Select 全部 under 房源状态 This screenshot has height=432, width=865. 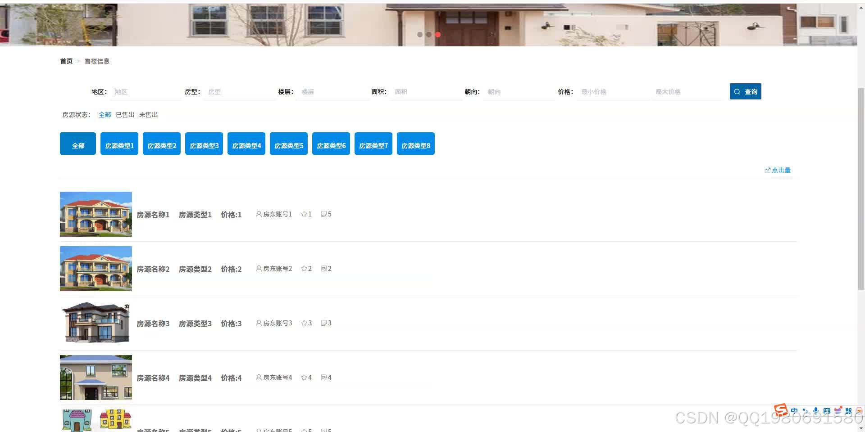click(105, 114)
